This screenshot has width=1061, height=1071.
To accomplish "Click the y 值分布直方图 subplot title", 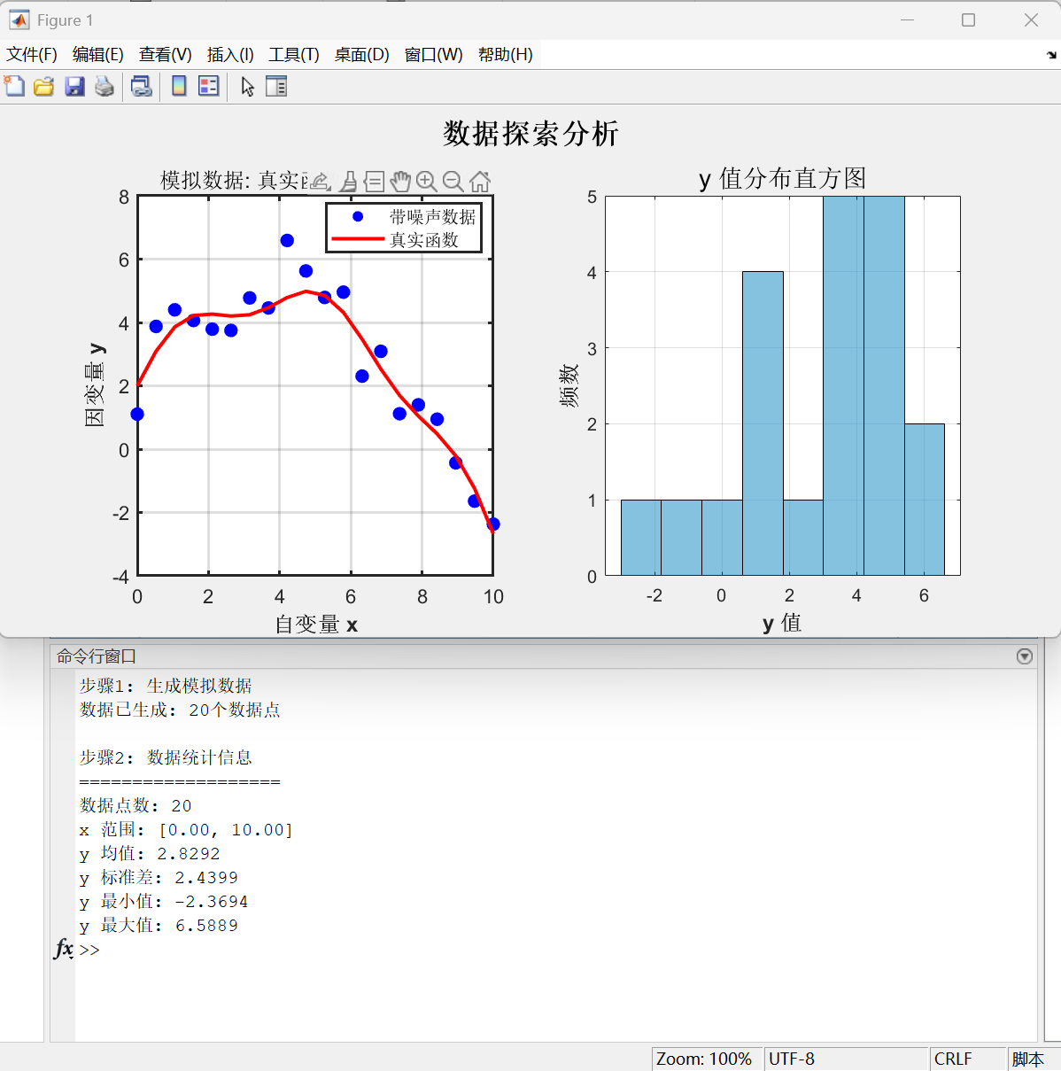I will click(x=782, y=178).
